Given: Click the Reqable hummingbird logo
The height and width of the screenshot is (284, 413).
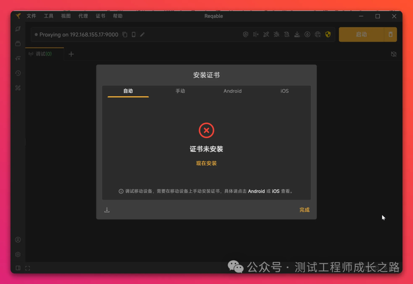Looking at the screenshot, I should click(18, 16).
